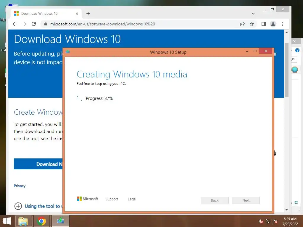Image resolution: width=303 pixels, height=227 pixels.
Task: Open the Support link in Setup
Action: (112, 199)
